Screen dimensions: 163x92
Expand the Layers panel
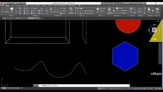pos(81,16)
